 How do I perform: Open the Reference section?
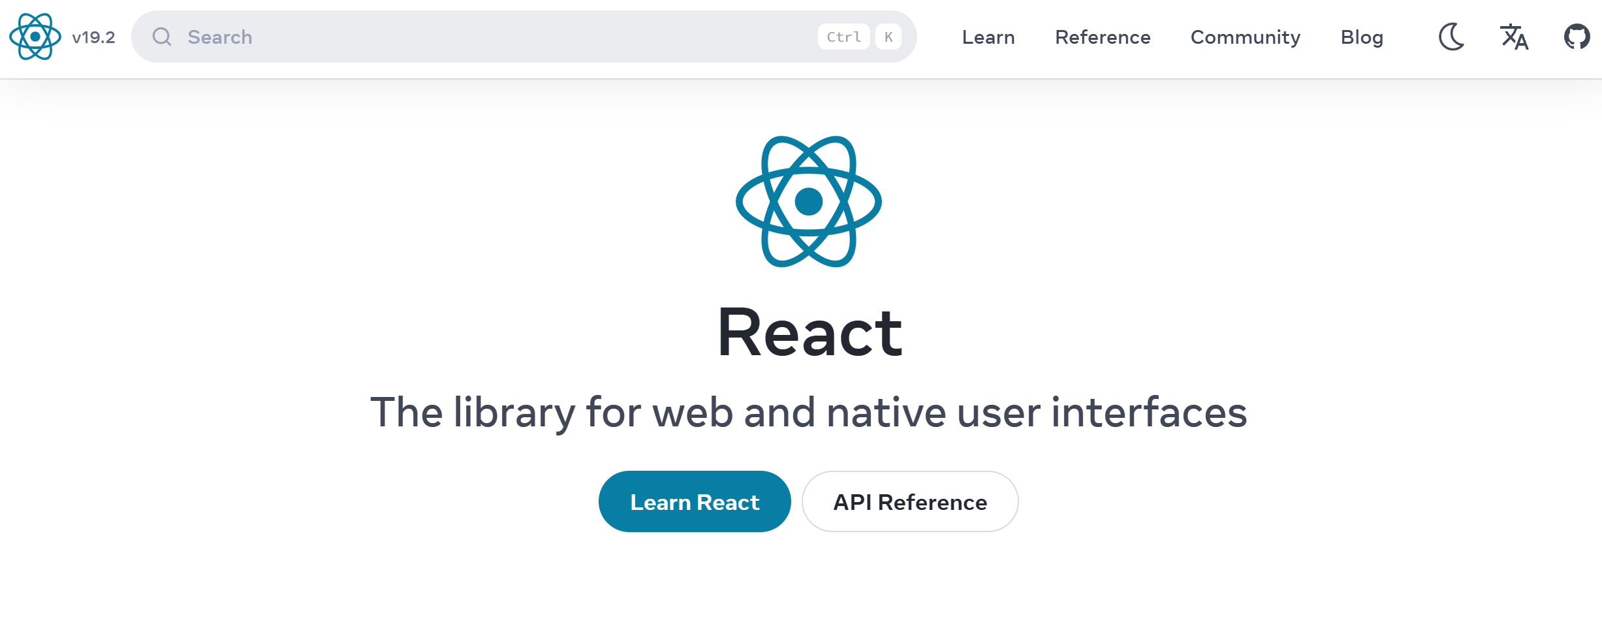point(1103,37)
